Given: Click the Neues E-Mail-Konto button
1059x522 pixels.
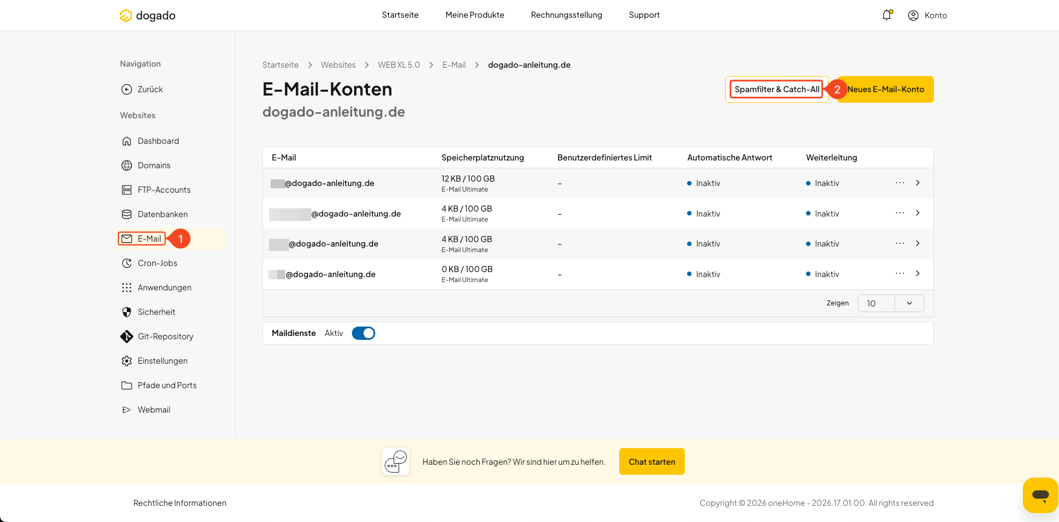Looking at the screenshot, I should pos(886,89).
